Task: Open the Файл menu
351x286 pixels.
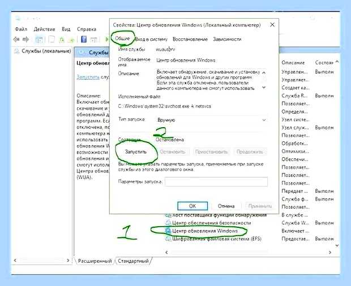Action: point(21,29)
